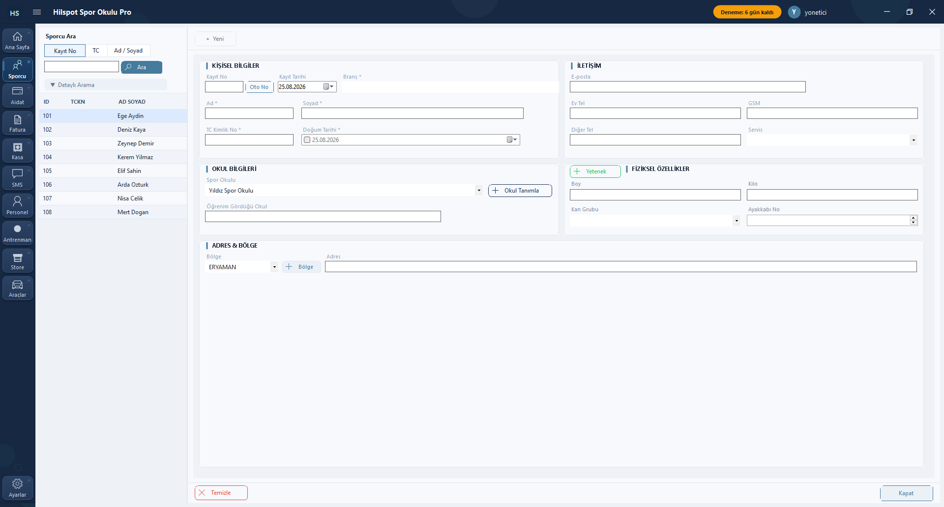
Task: Open the Kasa cash register icon
Action: [x=17, y=151]
